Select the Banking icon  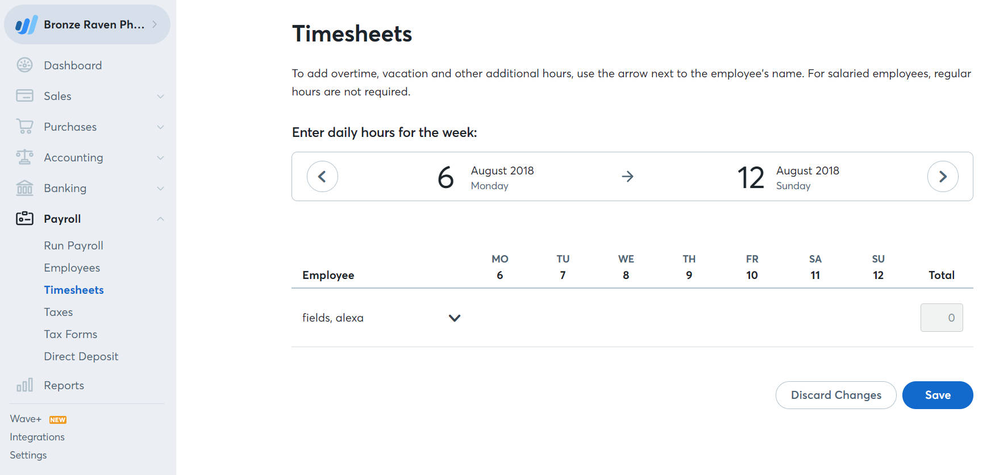24,188
